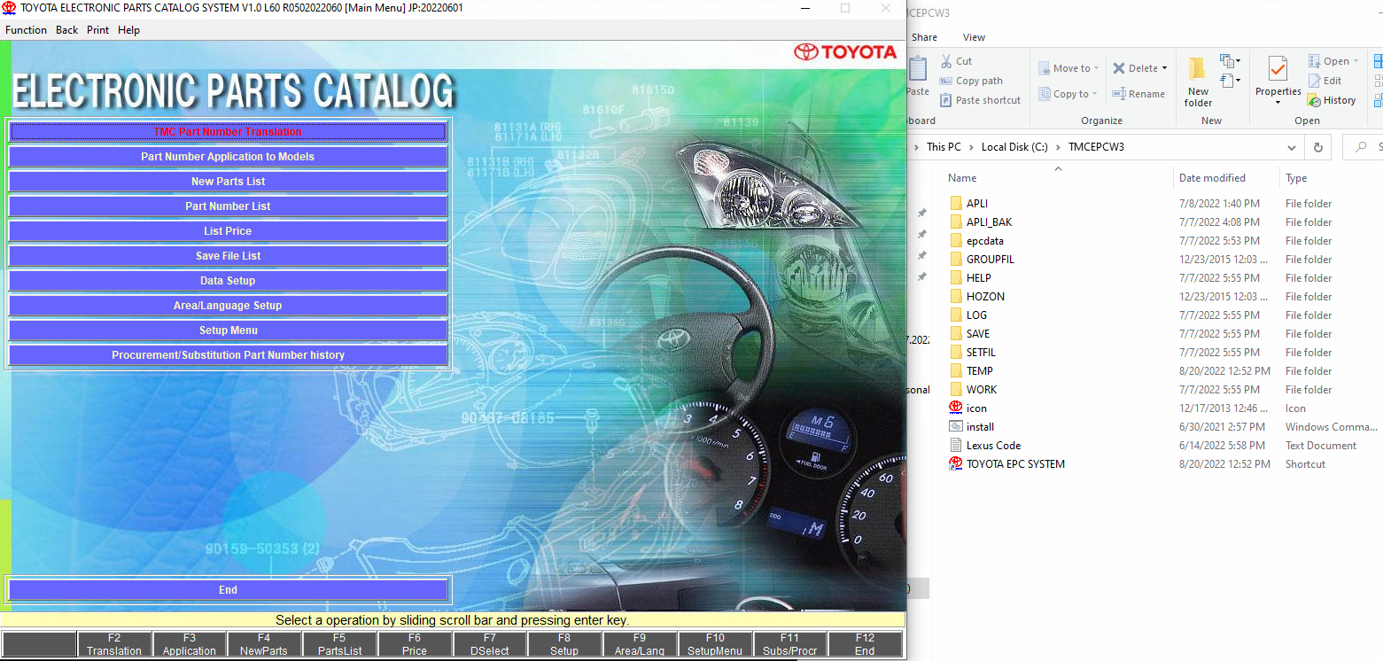Image resolution: width=1383 pixels, height=661 pixels.
Task: Expand the Properties dropdown arrow
Action: click(x=1278, y=103)
